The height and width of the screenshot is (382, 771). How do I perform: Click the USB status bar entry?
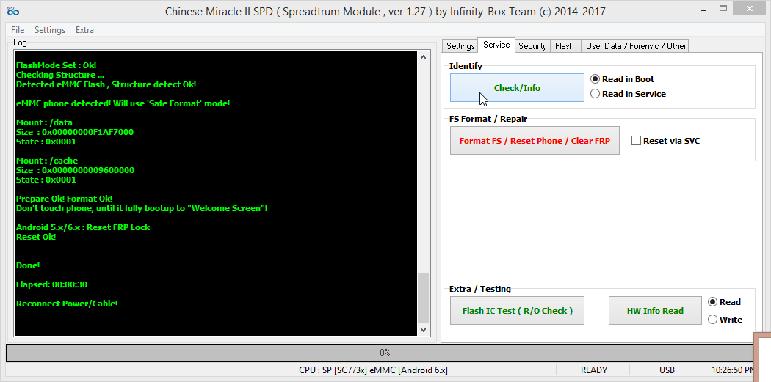(x=667, y=370)
